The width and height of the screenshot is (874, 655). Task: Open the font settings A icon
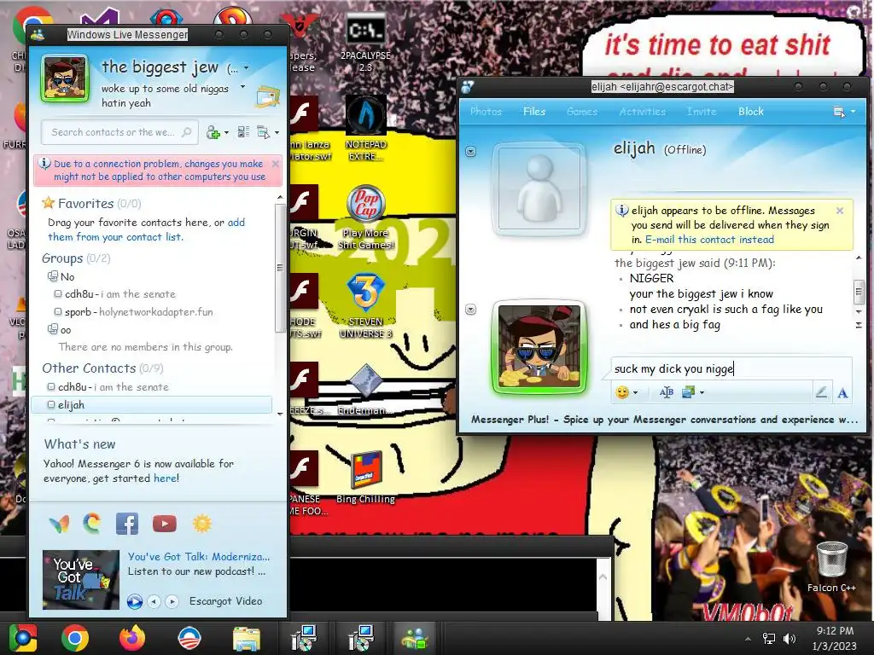[842, 392]
